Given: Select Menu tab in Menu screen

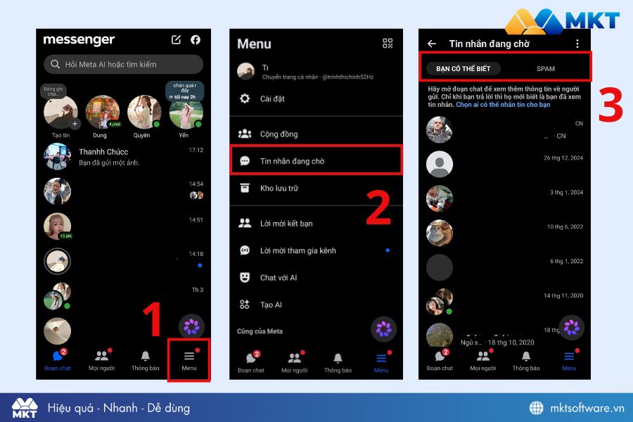Looking at the screenshot, I should 381,362.
